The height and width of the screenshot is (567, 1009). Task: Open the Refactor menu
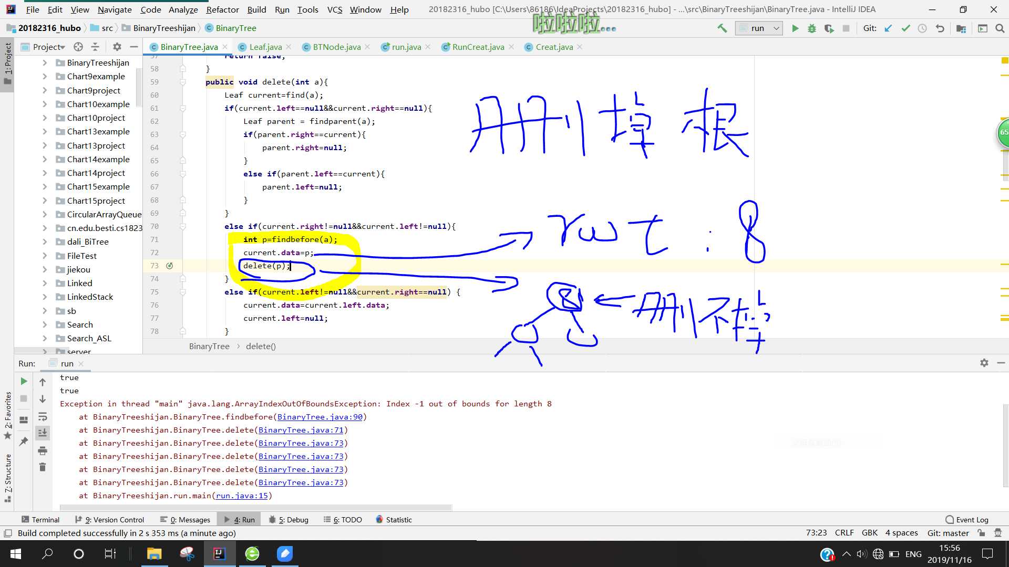222,9
